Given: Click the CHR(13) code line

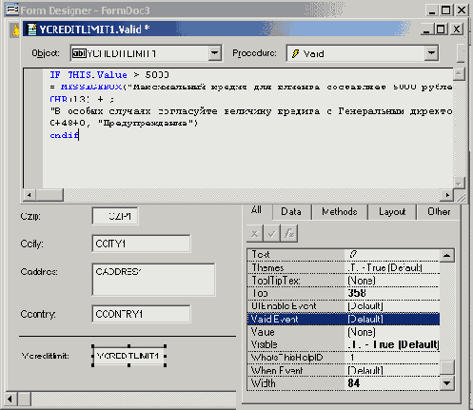Looking at the screenshot, I should tap(82, 99).
